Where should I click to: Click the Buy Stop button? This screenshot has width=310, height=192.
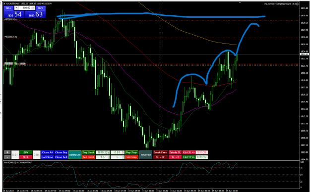(131, 152)
